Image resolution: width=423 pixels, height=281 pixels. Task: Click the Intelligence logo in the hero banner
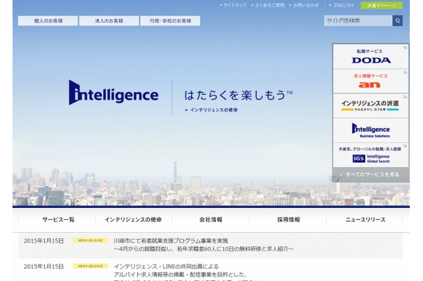(114, 93)
